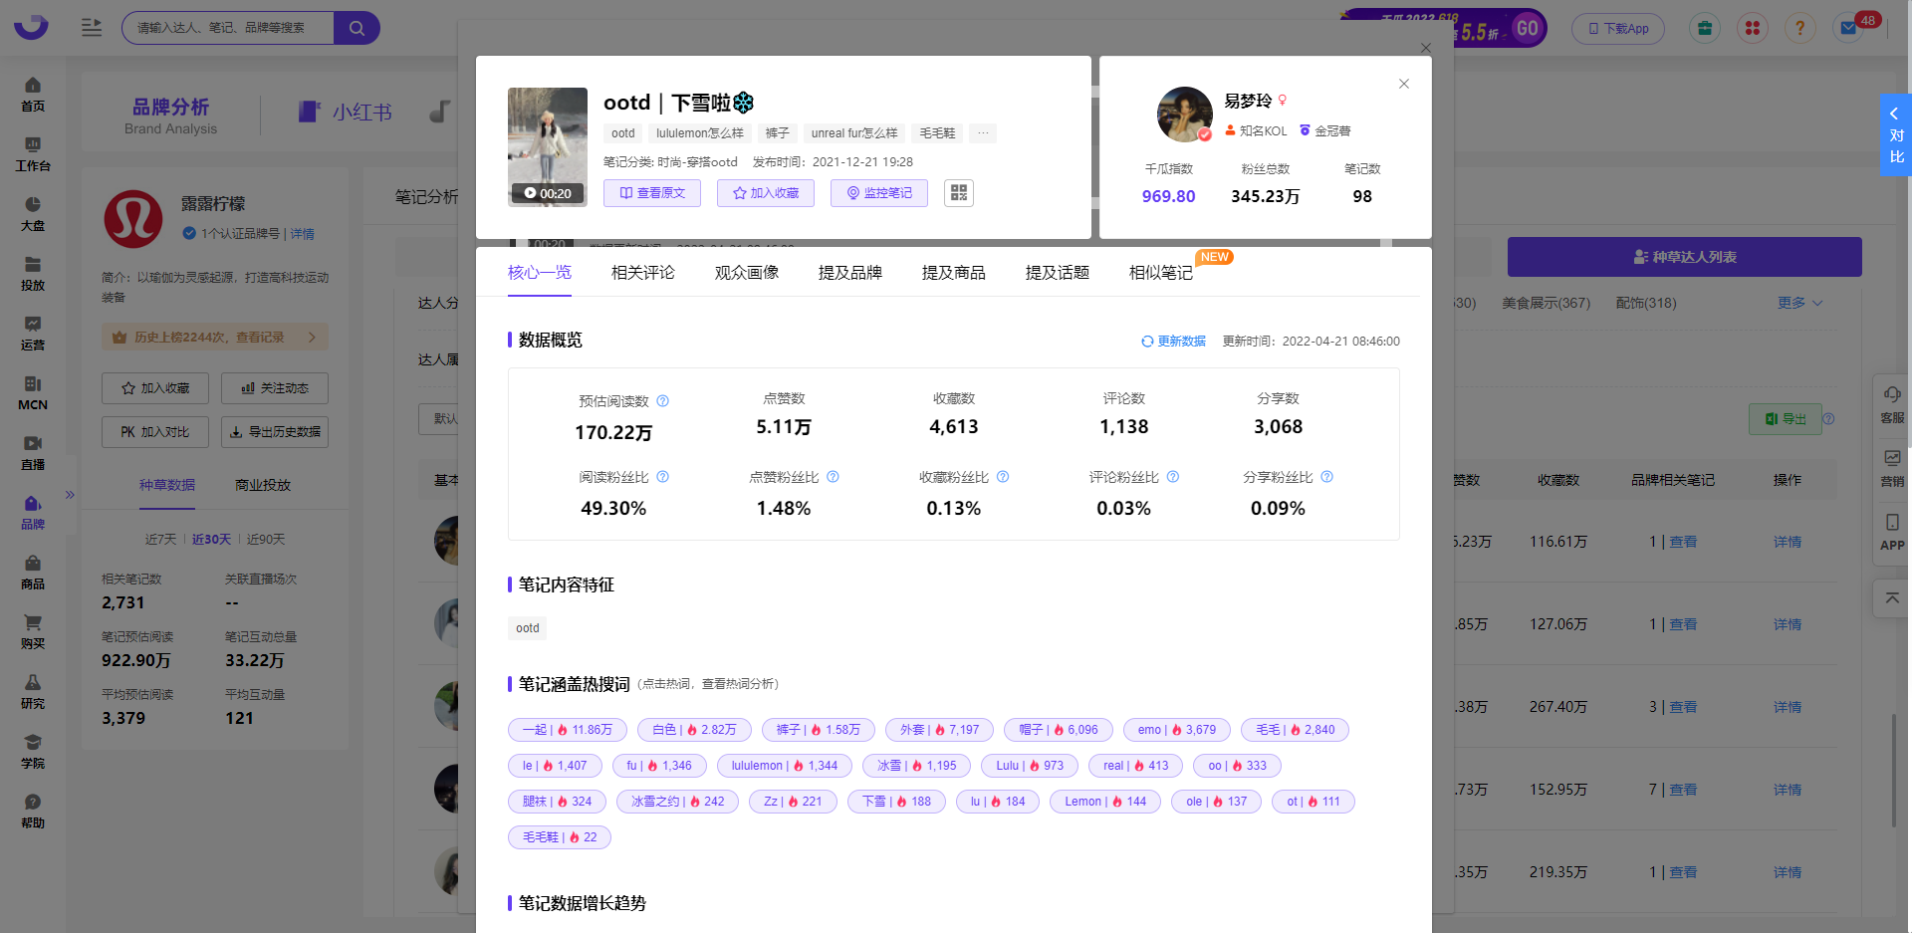This screenshot has height=933, width=1912.
Task: Expand the 对比 compare side panel
Action: (1895, 135)
